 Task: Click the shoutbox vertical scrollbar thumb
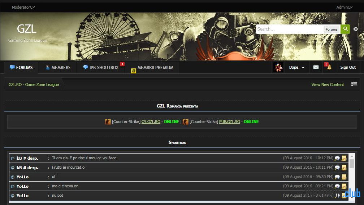(x=352, y=164)
